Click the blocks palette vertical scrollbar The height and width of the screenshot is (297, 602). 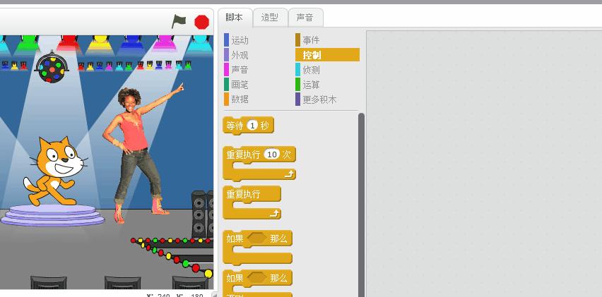[x=361, y=205]
